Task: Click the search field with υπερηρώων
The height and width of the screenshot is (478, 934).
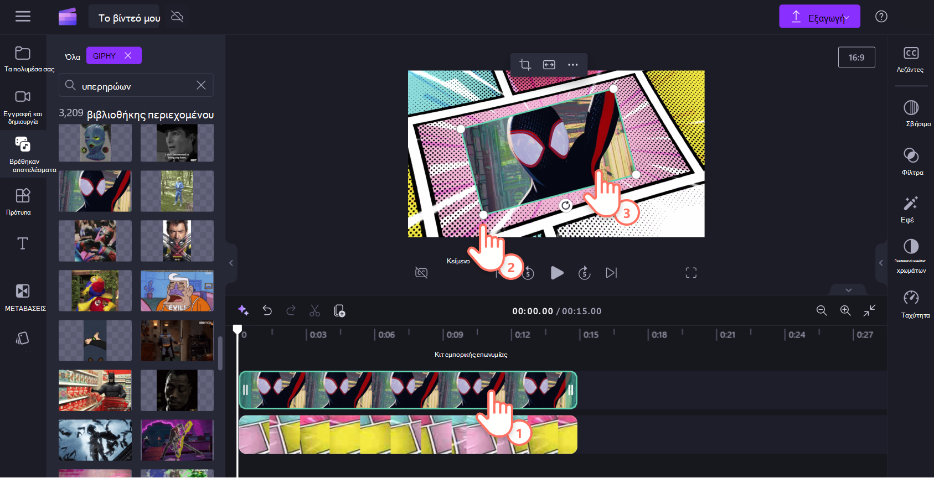Action: point(136,85)
